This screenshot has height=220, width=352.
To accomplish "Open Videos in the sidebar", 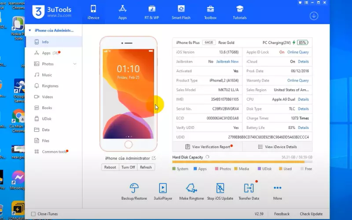I will 54,97.
